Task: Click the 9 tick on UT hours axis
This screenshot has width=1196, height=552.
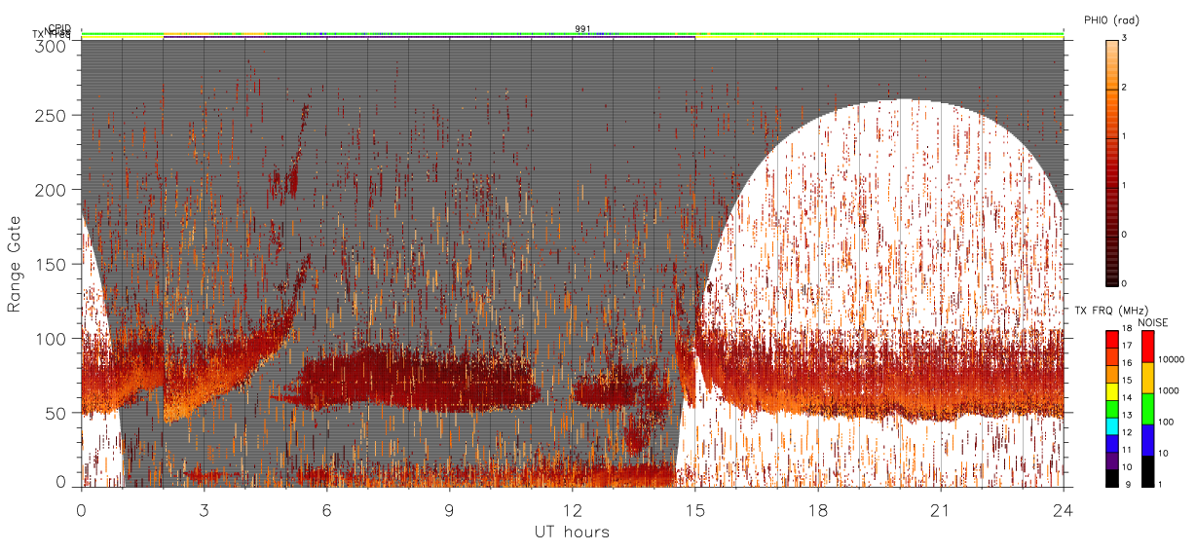Action: coord(449,509)
